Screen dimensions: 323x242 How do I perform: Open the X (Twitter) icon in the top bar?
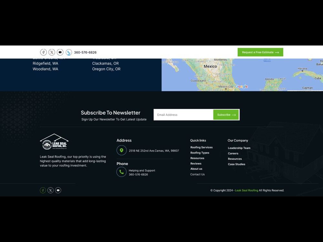click(52, 52)
